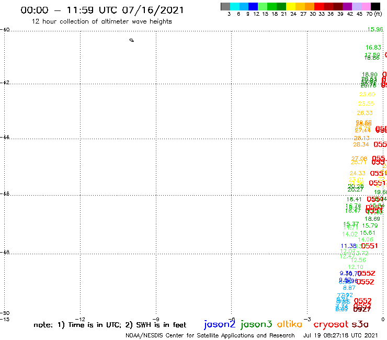Click the longitude axis label -9

156,319
